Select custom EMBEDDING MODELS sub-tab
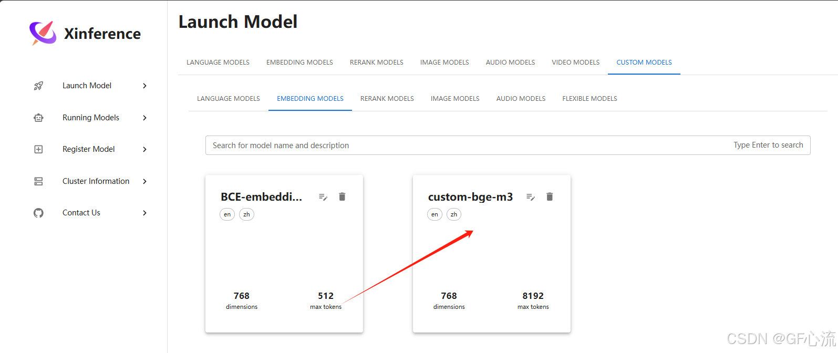 pos(310,98)
